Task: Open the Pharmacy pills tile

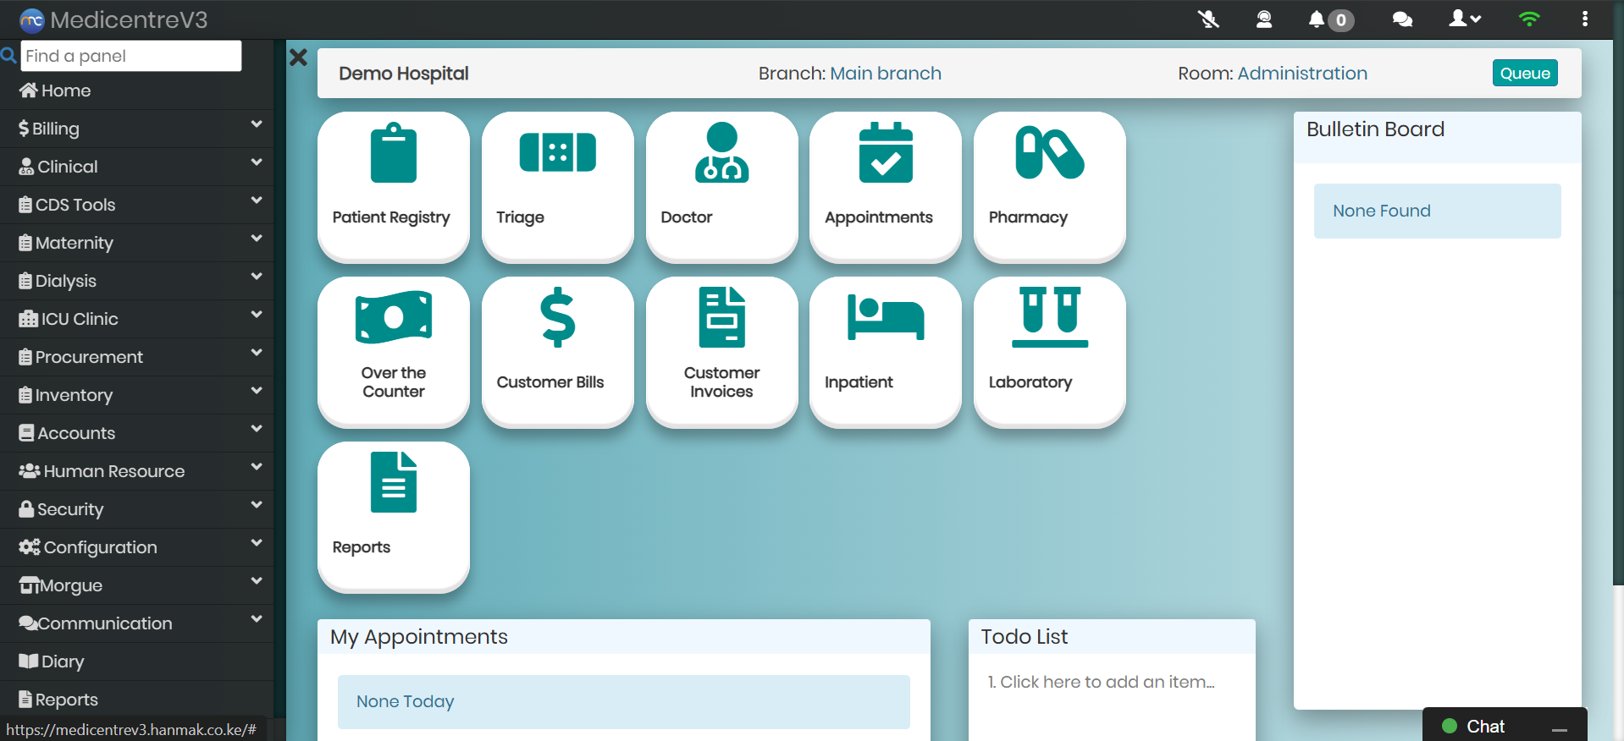Action: 1049,186
